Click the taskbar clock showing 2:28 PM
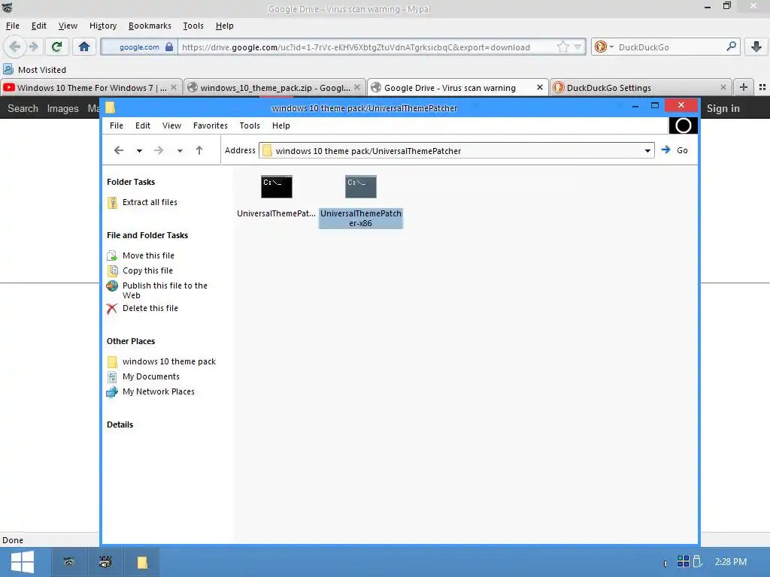The width and height of the screenshot is (770, 577). point(731,562)
